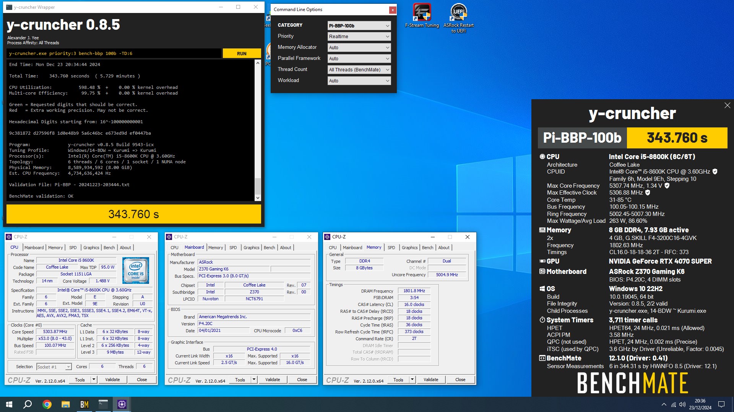Switch to Bench tab in first CPU-Z window
Image resolution: width=734 pixels, height=412 pixels.
pyautogui.click(x=109, y=248)
